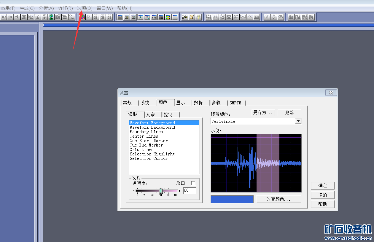Confirm with the 确定 button
The width and height of the screenshot is (374, 242).
[323, 186]
